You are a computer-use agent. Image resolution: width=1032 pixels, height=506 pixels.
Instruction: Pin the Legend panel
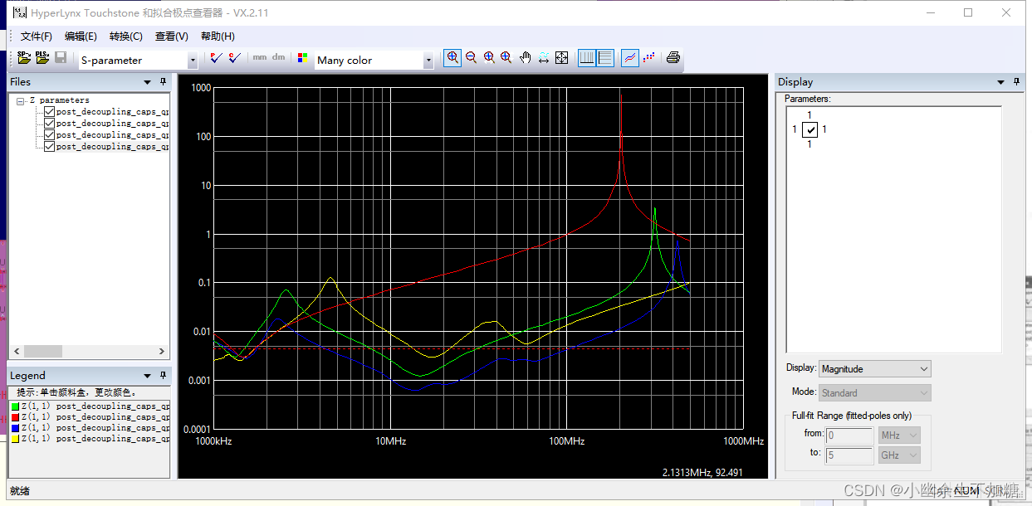coord(163,375)
